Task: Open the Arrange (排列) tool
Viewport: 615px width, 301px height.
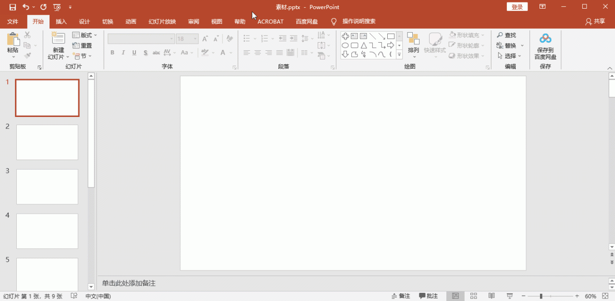Action: pyautogui.click(x=413, y=39)
